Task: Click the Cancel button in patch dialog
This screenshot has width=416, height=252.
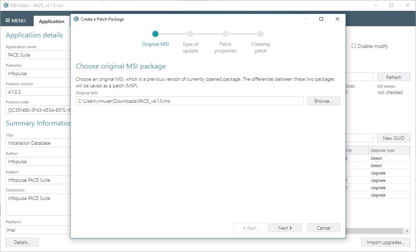Action: tap(323, 228)
